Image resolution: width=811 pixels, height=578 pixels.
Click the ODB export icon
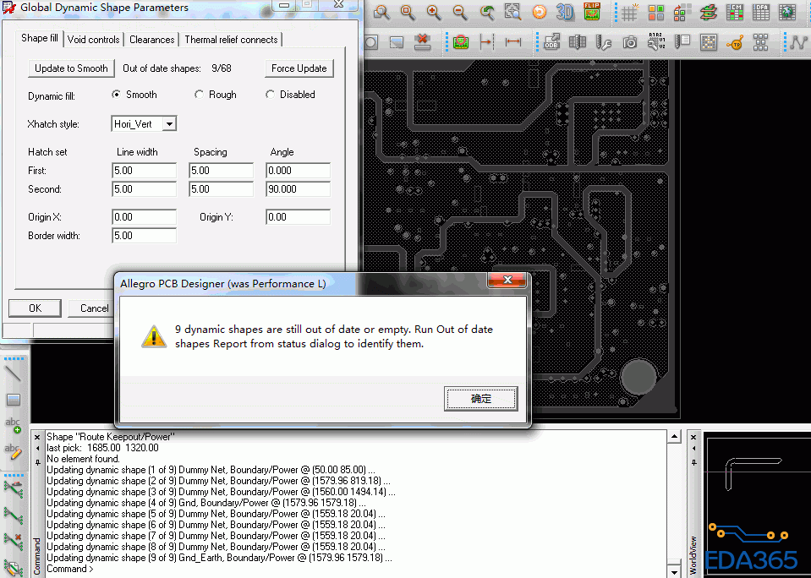(x=551, y=42)
